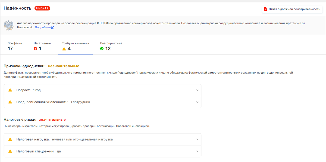Viewport: 326px width, 162px height.
Task: Click the значительные status text
Action: point(52,120)
